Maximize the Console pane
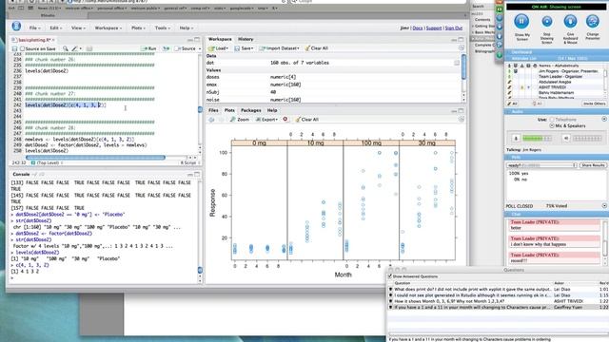Image resolution: width=609 pixels, height=342 pixels. coord(197,175)
